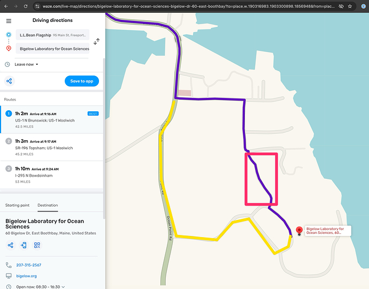Click the Arrive at 9:24 AM text
Viewport: 369px width, 289px height.
(x=45, y=169)
